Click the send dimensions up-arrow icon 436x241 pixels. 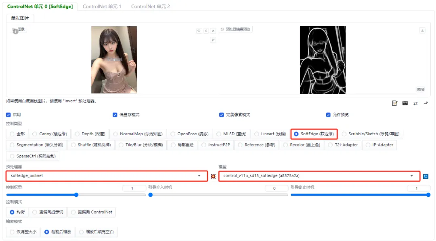click(426, 103)
